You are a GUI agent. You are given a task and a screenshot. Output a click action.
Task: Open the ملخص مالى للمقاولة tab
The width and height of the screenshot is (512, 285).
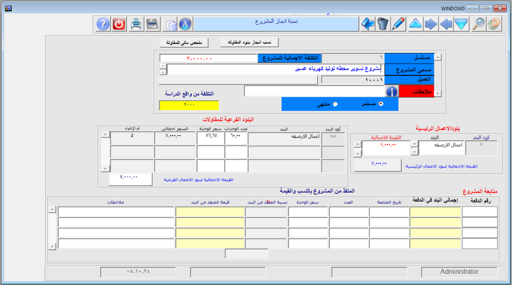point(184,43)
